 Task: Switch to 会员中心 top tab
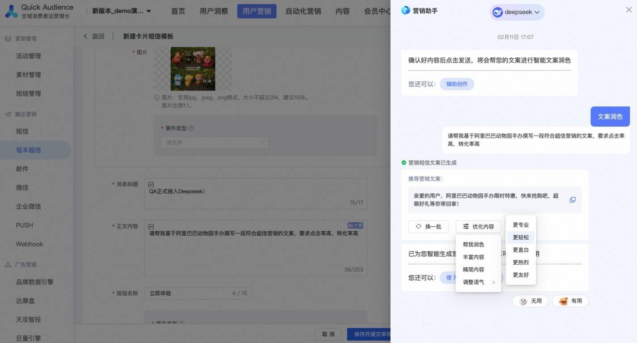[x=376, y=11]
